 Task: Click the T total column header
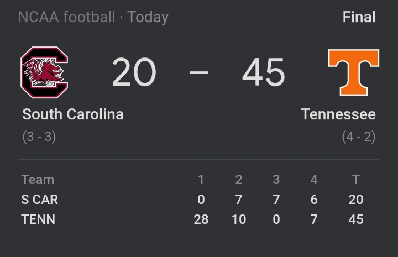point(356,179)
